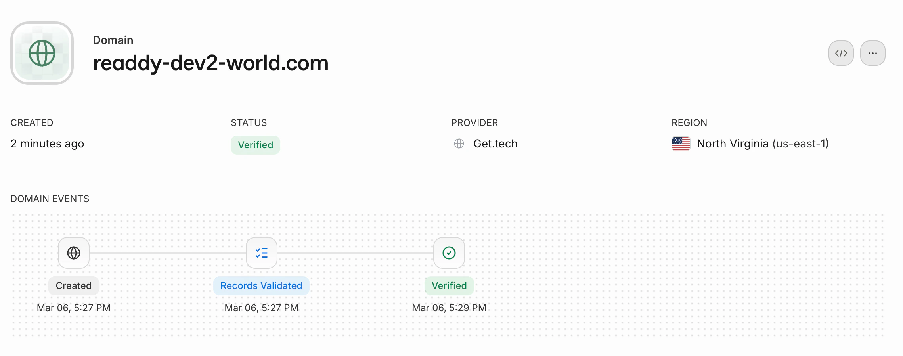
Task: Click the checklist icon above Records Validated
Action: [261, 253]
